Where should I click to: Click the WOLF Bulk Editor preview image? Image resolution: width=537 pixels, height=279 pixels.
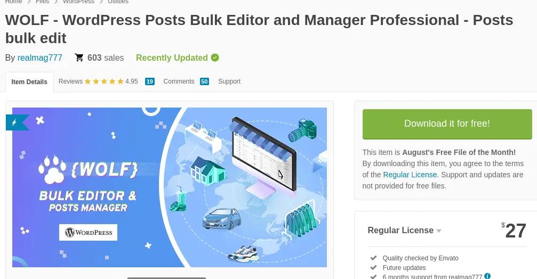click(170, 187)
